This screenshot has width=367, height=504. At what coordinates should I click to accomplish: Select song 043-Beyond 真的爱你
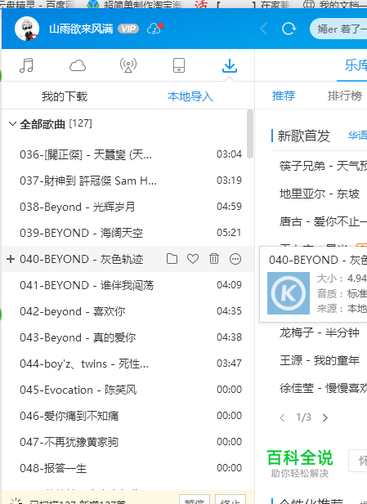tap(128, 337)
